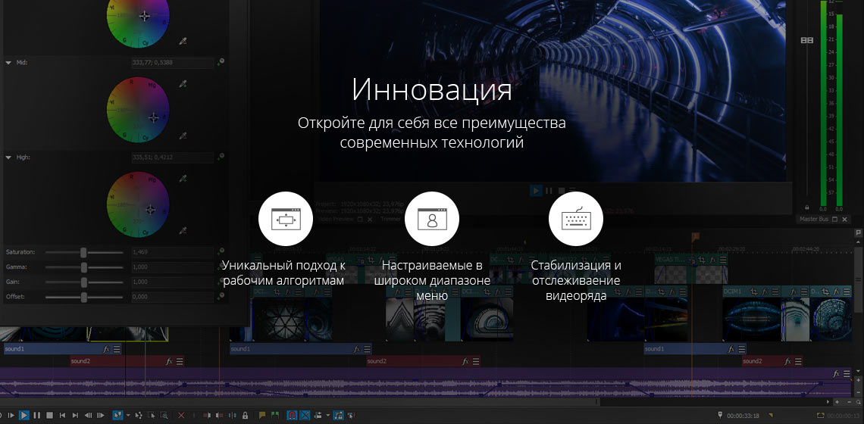Pick a point on the Mid color wheel

(138, 110)
